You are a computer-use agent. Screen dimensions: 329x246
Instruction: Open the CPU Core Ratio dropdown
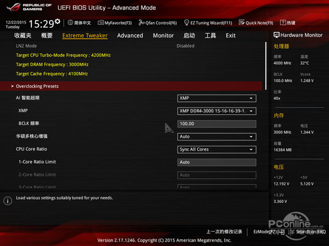217,149
